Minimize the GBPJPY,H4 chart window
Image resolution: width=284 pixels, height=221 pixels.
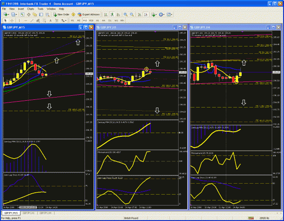pyautogui.click(x=268, y=27)
